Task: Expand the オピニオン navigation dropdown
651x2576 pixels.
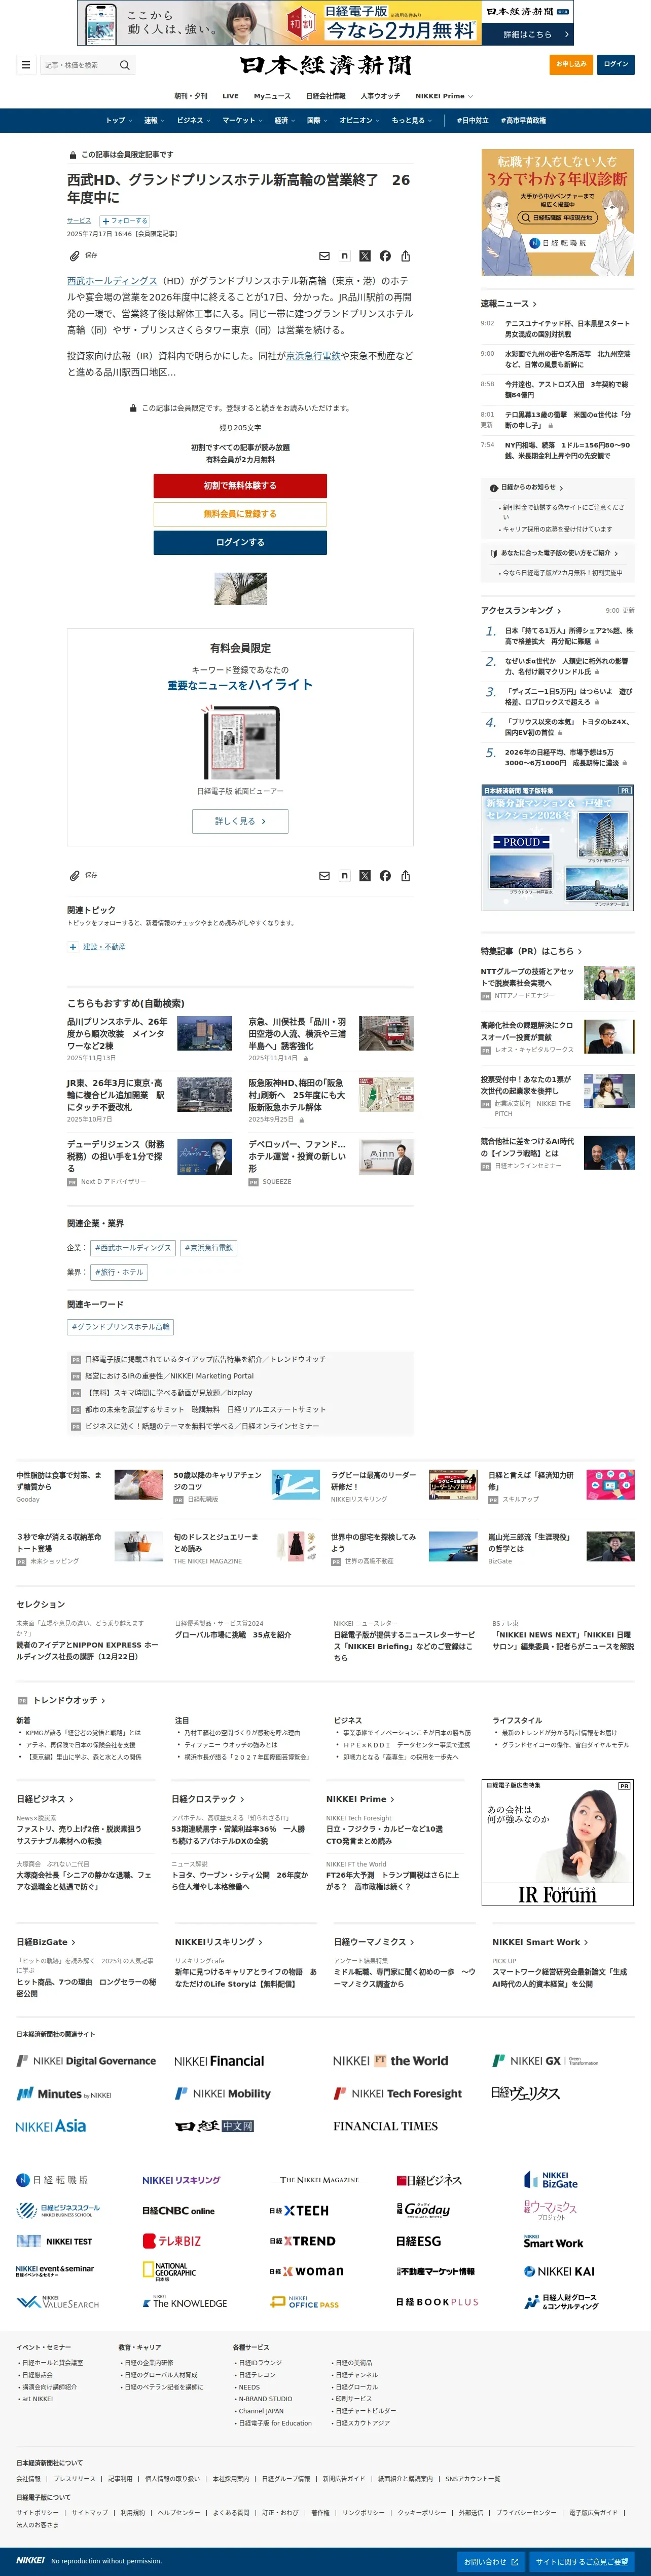Action: pyautogui.click(x=359, y=120)
